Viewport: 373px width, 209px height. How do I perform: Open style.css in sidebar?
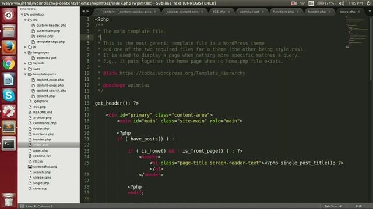40,189
